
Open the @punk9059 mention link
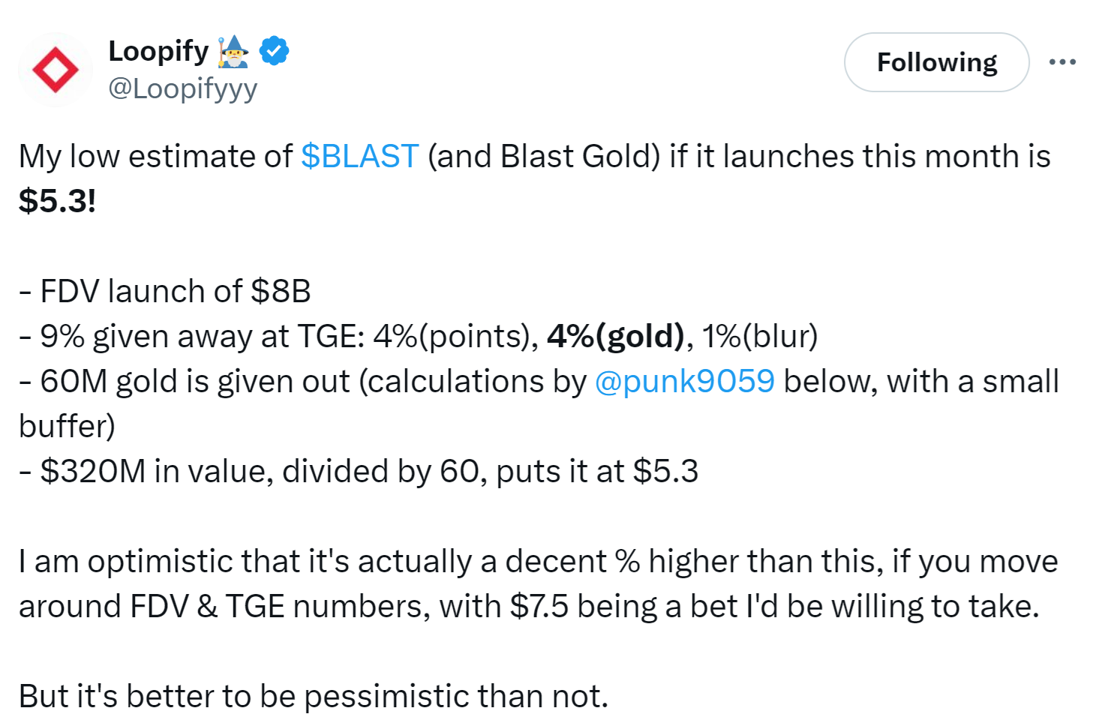tap(684, 381)
